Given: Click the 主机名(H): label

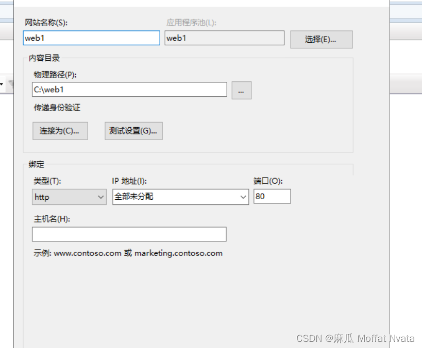Looking at the screenshot, I should [x=52, y=219].
